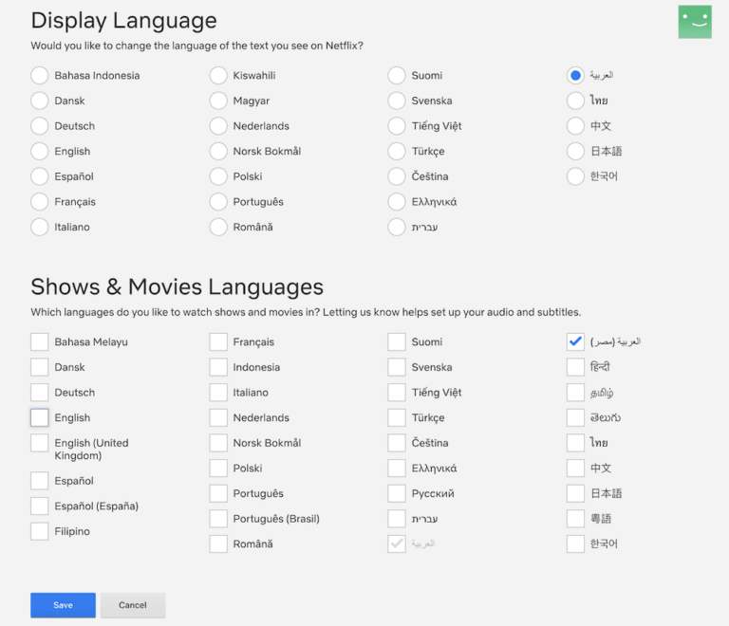The height and width of the screenshot is (626, 729).
Task: Click the selected Arabic display language radio
Action: point(575,75)
